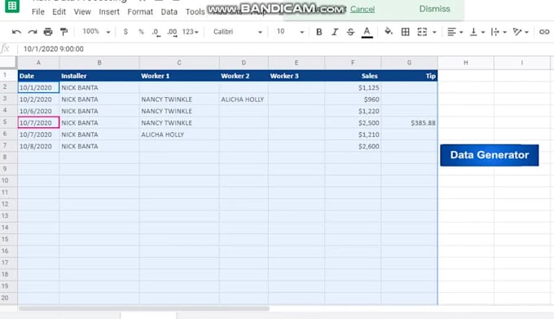The height and width of the screenshot is (319, 554).
Task: Open vertical align dropdown
Action: [x=477, y=32]
